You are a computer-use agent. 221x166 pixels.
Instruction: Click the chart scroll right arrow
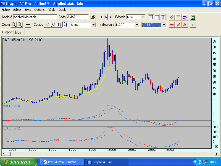point(217,154)
